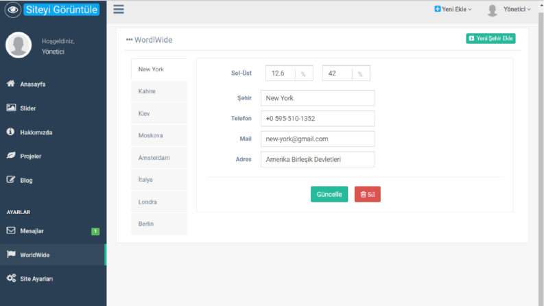Image resolution: width=544 pixels, height=306 pixels.
Task: Click the Mesajlar envelope icon
Action: point(11,231)
